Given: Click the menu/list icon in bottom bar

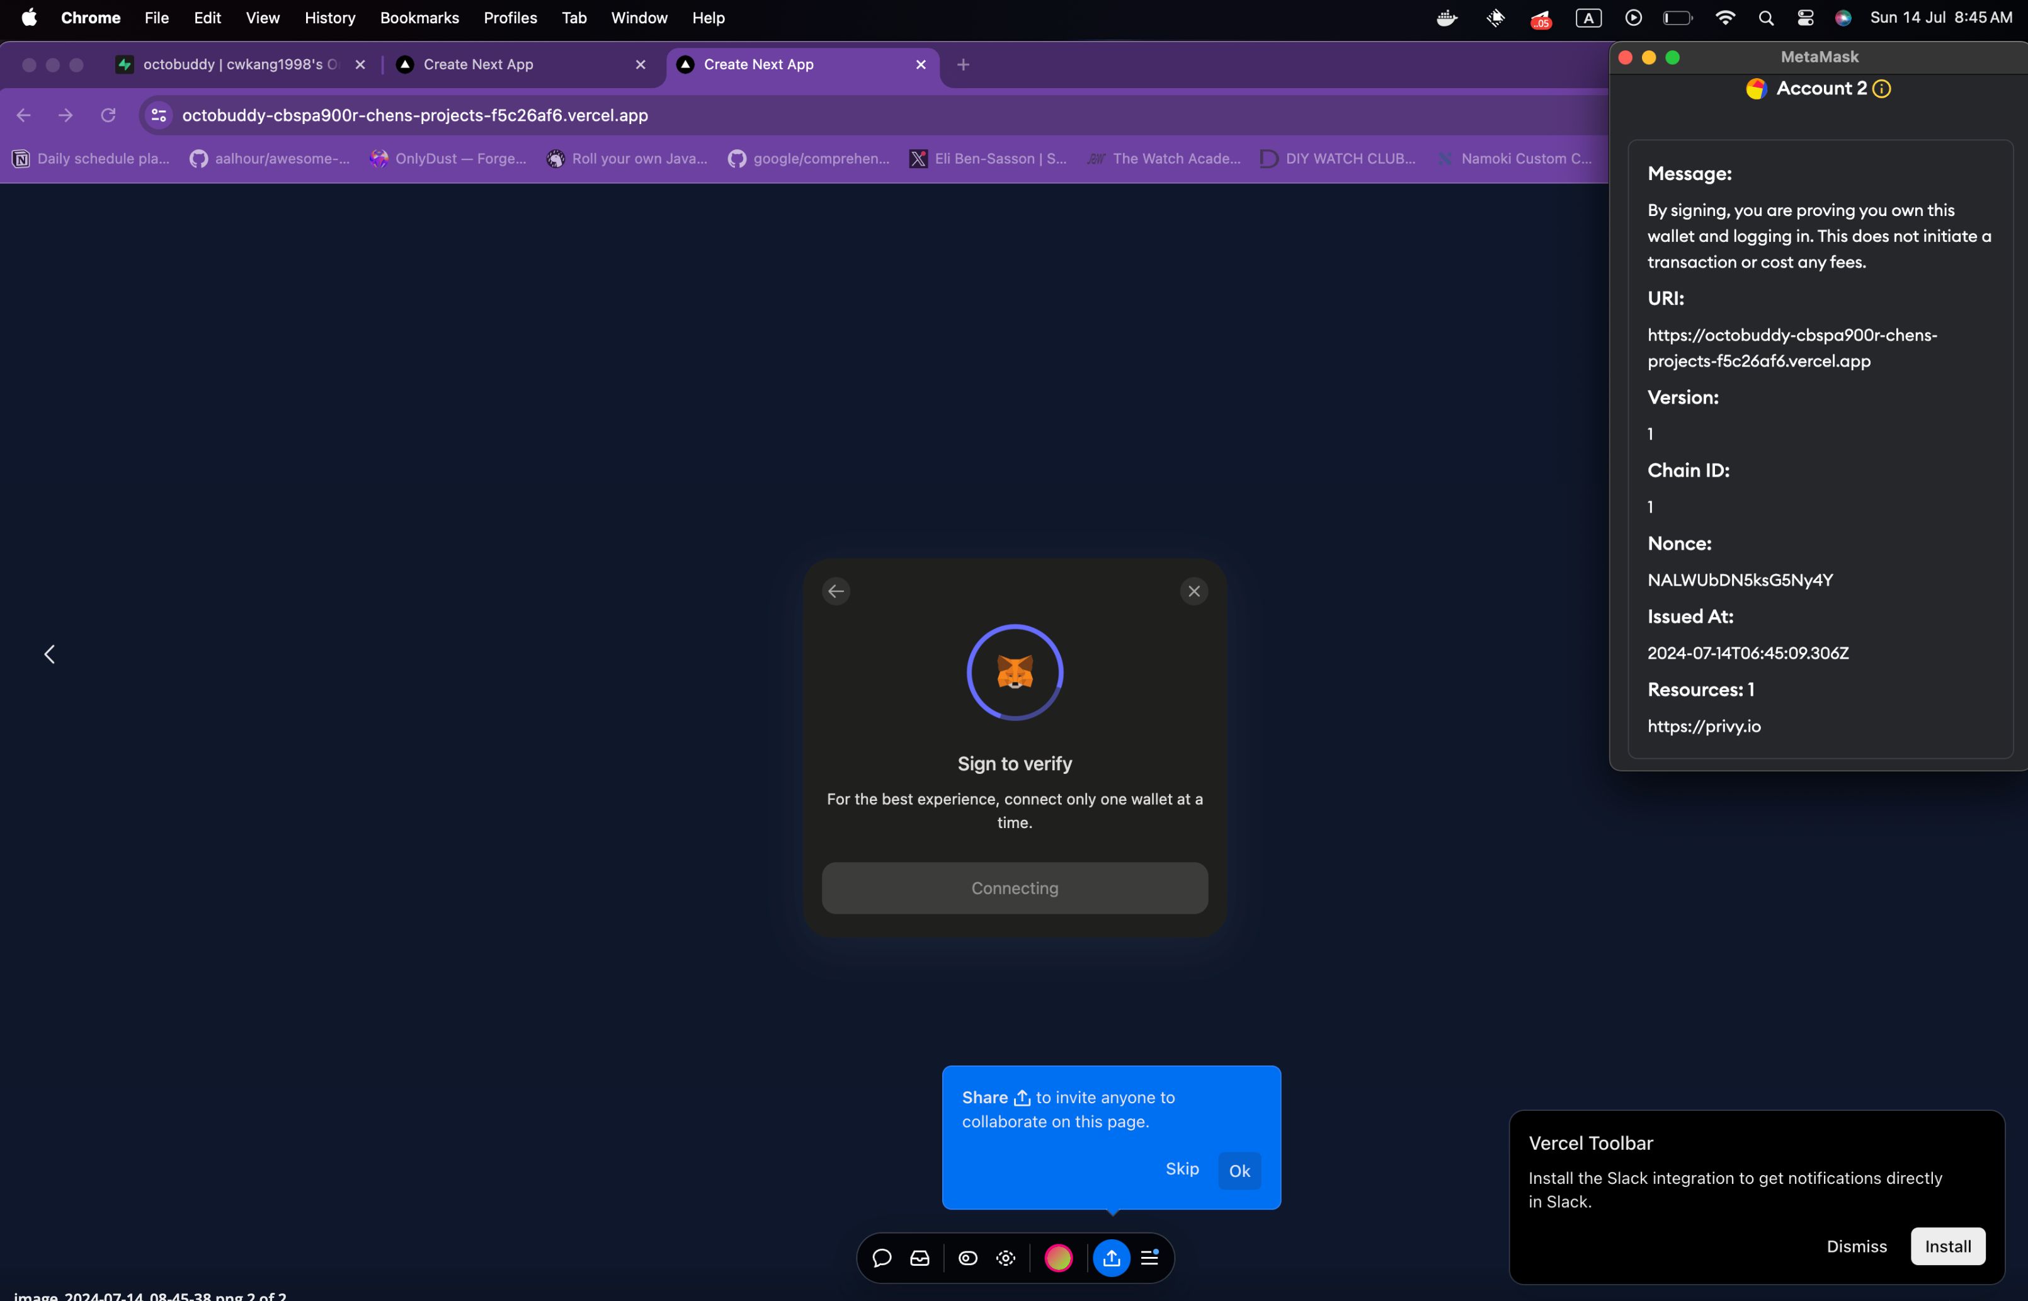Looking at the screenshot, I should click(x=1150, y=1258).
